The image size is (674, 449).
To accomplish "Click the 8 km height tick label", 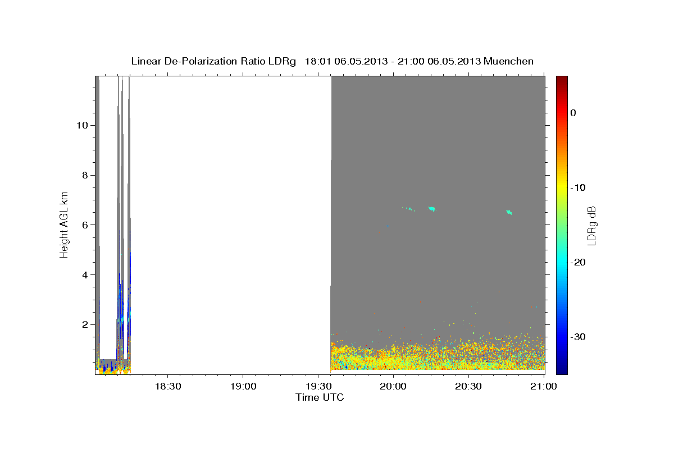I will pos(86,175).
